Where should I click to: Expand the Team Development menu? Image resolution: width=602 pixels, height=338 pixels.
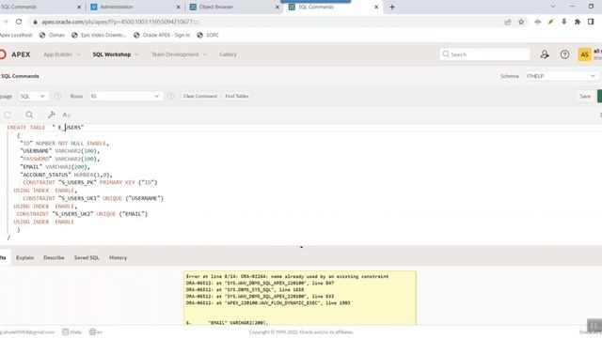tap(179, 54)
